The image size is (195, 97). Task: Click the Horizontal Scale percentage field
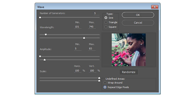[78, 71]
